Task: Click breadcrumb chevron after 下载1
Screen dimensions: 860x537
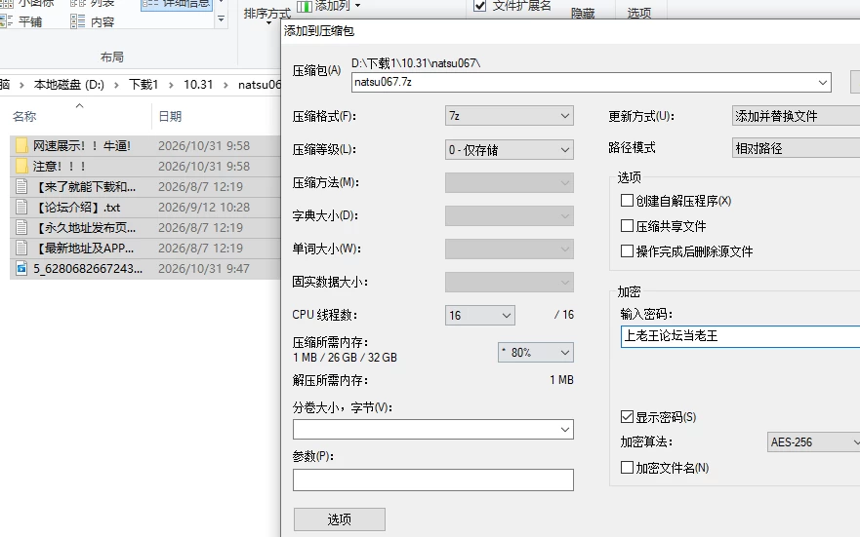Action: point(171,85)
